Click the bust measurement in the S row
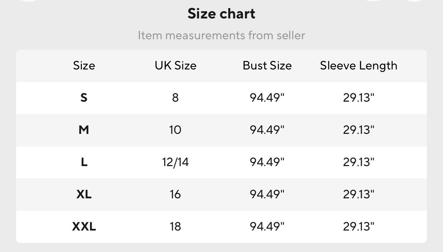The height and width of the screenshot is (252, 443). coord(267,98)
